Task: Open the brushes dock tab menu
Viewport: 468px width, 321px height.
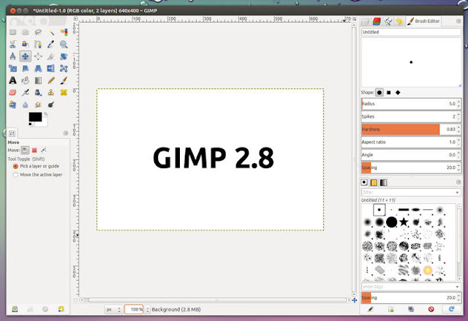Action: click(458, 182)
